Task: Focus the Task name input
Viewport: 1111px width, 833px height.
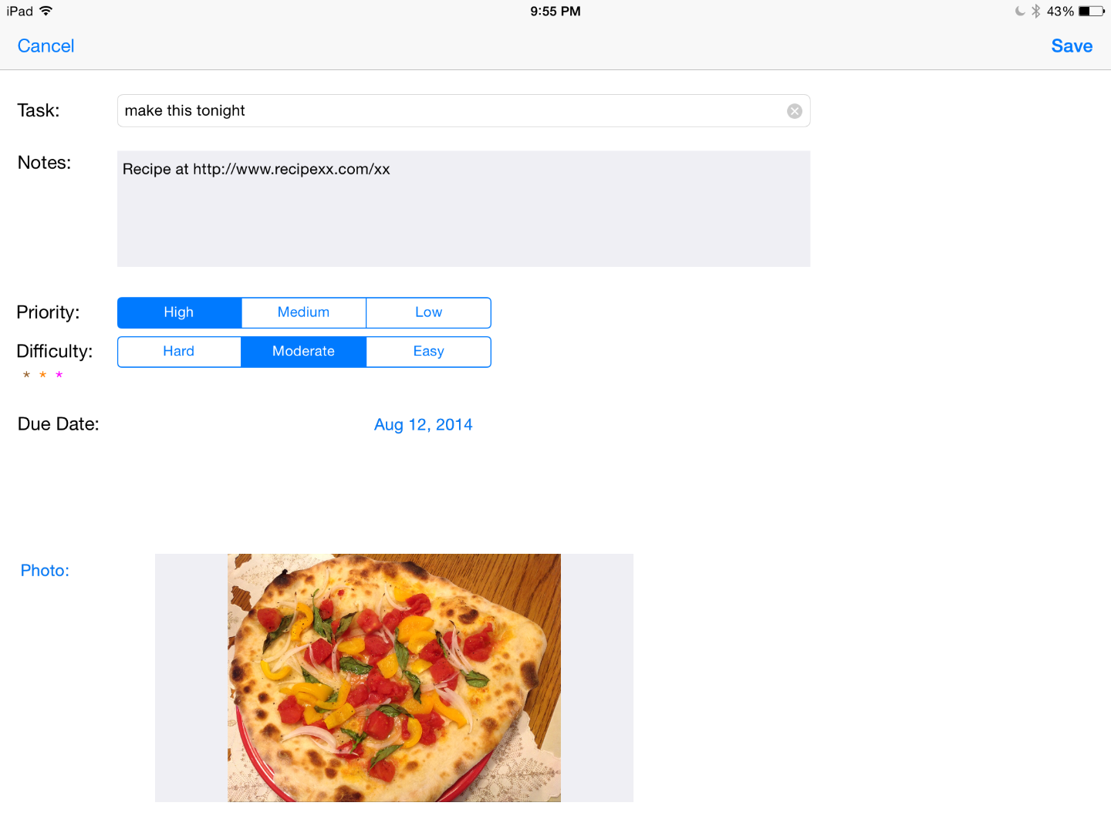Action: click(x=463, y=111)
